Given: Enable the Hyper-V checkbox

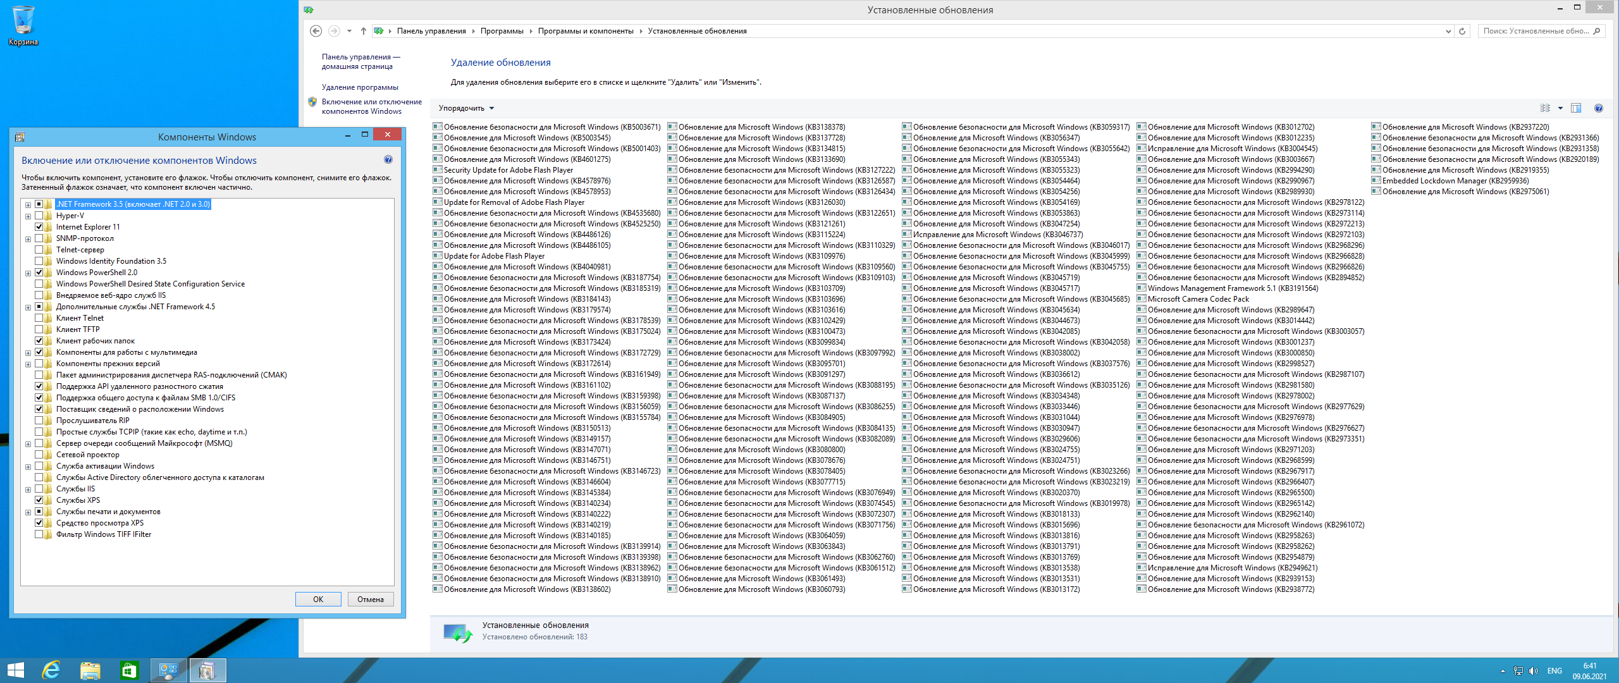Looking at the screenshot, I should pyautogui.click(x=39, y=216).
